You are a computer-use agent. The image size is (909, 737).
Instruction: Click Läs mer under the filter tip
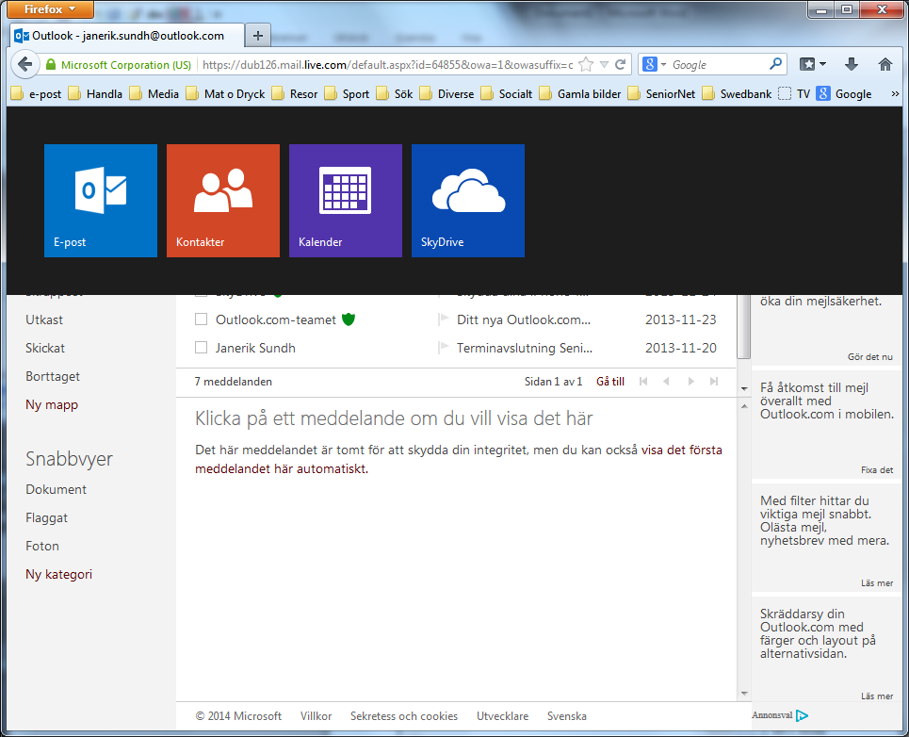click(x=877, y=583)
